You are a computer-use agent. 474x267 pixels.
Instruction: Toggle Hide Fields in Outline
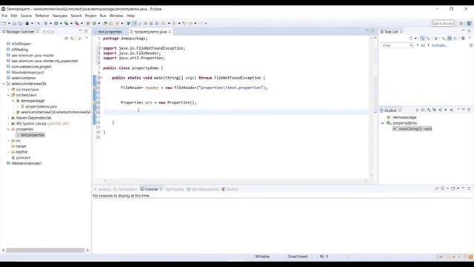pyautogui.click(x=435, y=111)
